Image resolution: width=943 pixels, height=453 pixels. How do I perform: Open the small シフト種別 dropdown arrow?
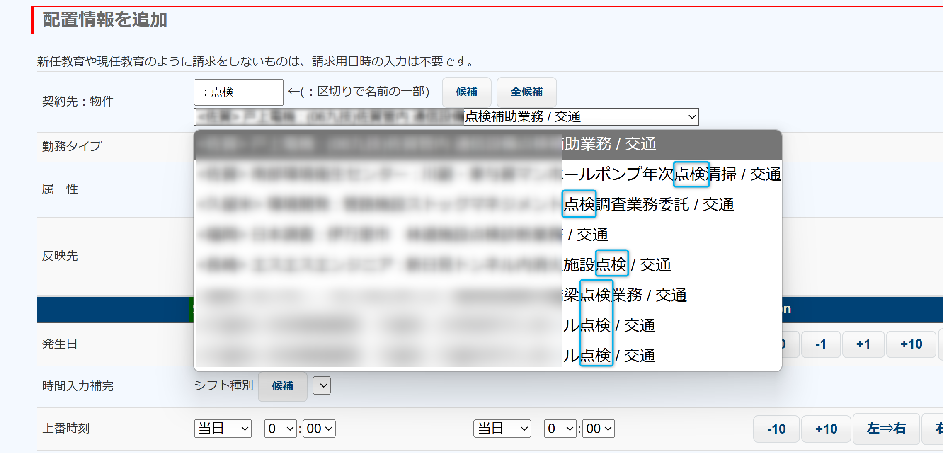pos(322,385)
